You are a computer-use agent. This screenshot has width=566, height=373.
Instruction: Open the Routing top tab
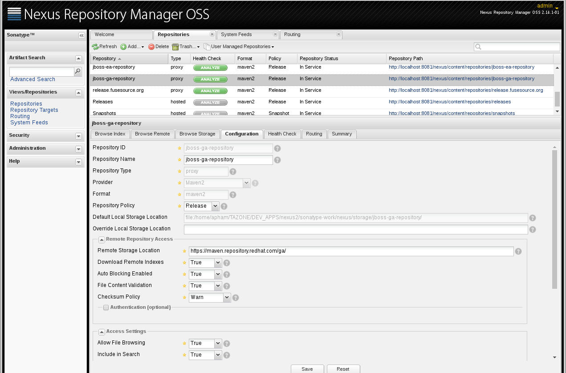click(292, 35)
